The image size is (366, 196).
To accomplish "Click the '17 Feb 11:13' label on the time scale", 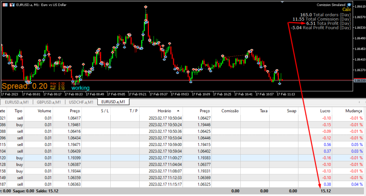I will (286, 94).
